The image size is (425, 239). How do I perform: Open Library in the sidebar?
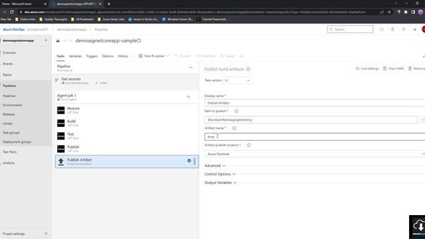point(7,123)
